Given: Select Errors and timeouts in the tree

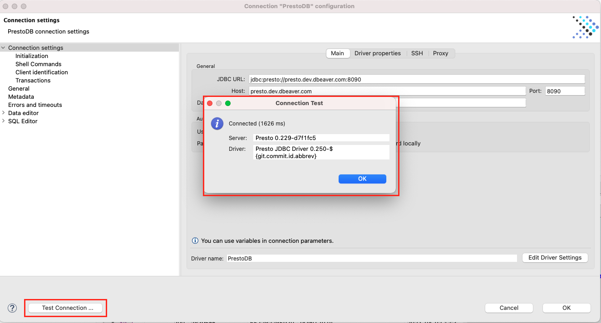Looking at the screenshot, I should [x=35, y=105].
